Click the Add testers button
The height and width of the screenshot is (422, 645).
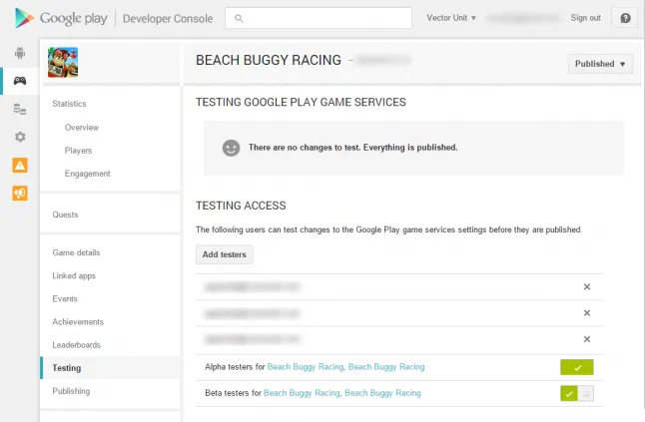pyautogui.click(x=225, y=254)
